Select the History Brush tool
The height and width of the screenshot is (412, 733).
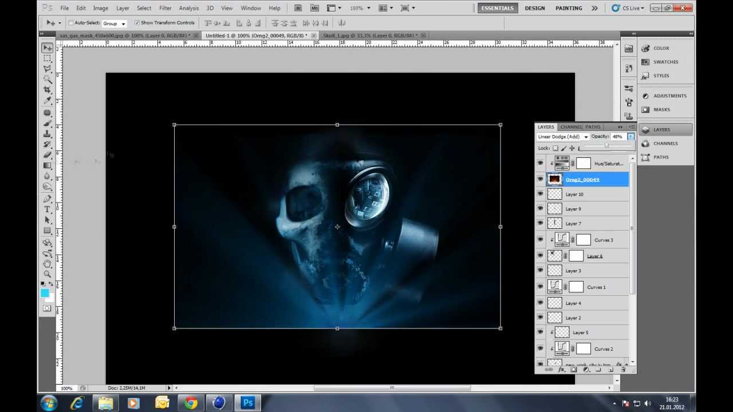[x=47, y=145]
